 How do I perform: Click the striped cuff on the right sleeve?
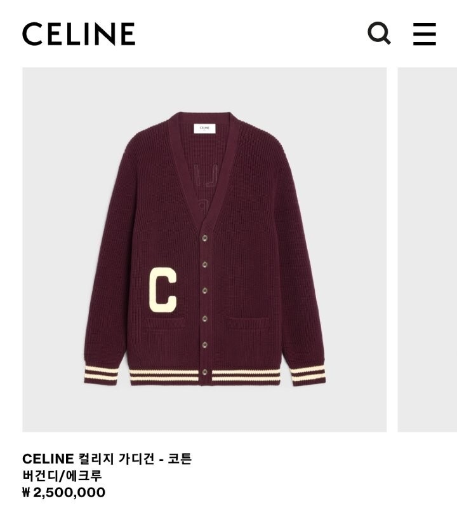(308, 375)
